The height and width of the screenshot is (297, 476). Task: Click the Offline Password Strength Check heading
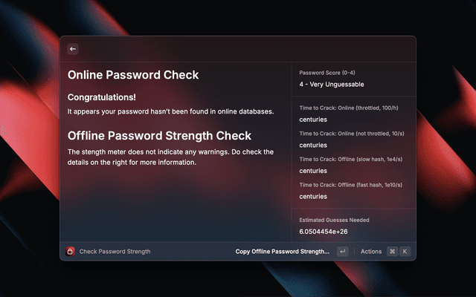pos(159,136)
